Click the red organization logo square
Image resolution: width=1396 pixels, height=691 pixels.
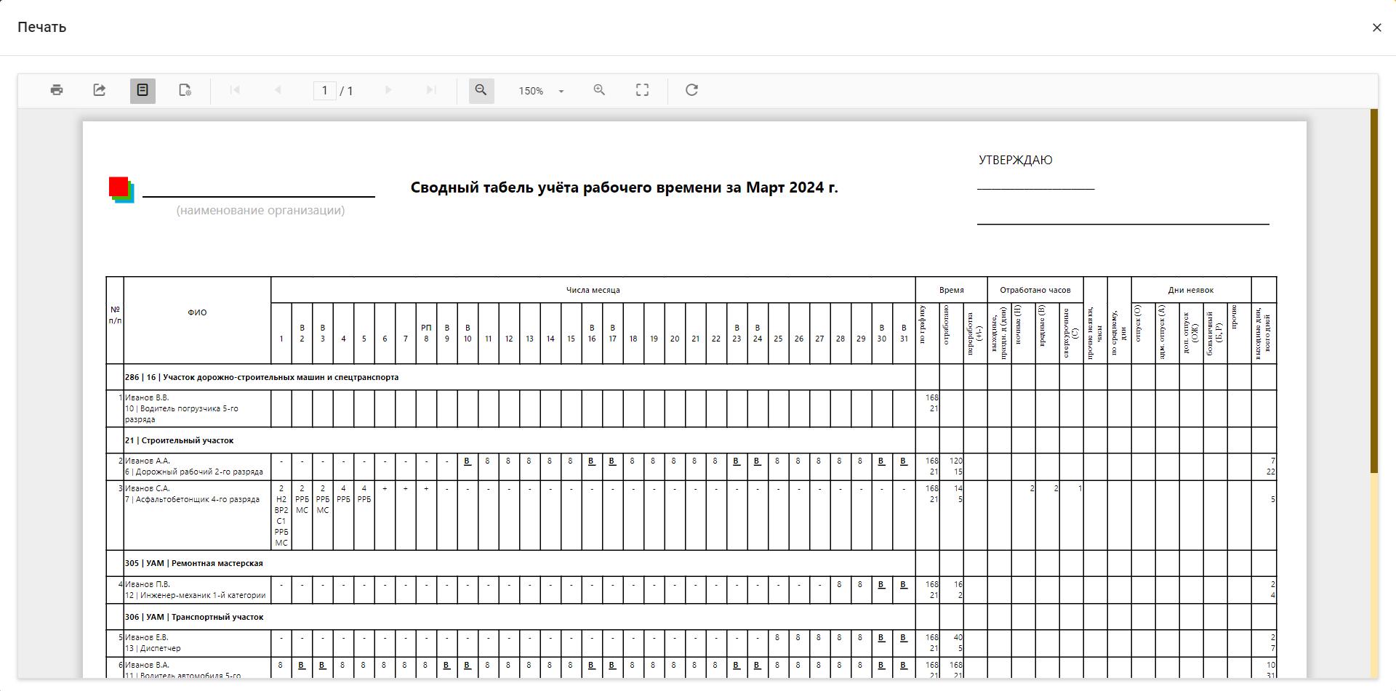pyautogui.click(x=119, y=187)
